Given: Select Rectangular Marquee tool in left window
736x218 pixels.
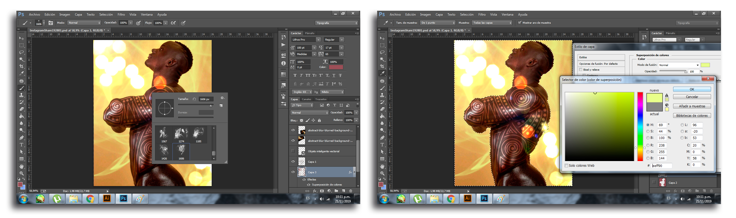Looking at the screenshot, I should 21,45.
